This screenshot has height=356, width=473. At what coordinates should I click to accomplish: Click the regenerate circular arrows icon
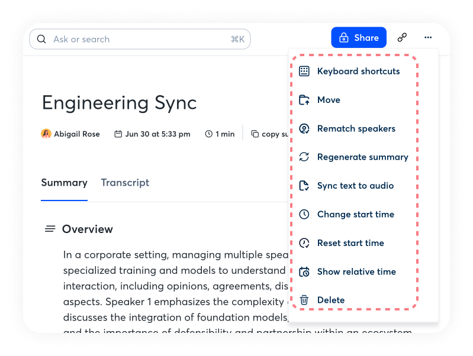(x=304, y=157)
